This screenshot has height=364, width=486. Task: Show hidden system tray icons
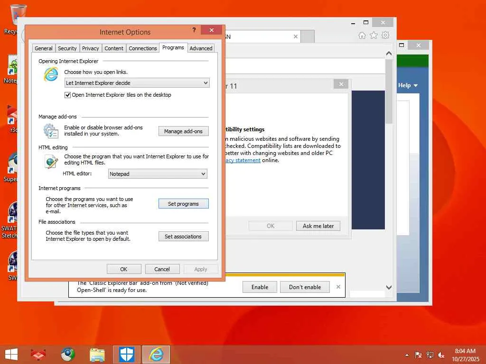[407, 355]
